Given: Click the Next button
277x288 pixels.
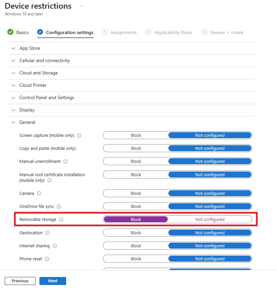Looking at the screenshot, I should [x=52, y=281].
